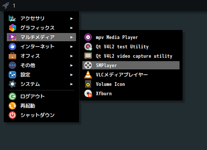Image resolution: width=207 pixels, height=150 pixels.
Task: Open the その他 menu entry
Action: click(41, 65)
